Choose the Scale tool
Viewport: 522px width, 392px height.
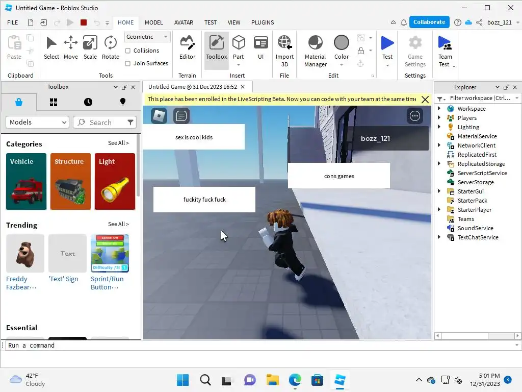[x=90, y=48]
